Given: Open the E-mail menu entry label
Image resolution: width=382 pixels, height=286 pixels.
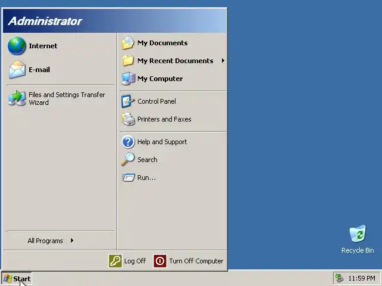Looking at the screenshot, I should (x=39, y=70).
